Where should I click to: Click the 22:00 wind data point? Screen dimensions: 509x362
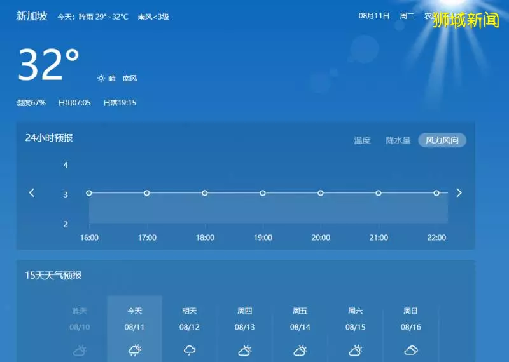point(436,193)
